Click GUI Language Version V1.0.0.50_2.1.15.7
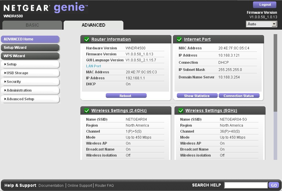 pos(141,60)
